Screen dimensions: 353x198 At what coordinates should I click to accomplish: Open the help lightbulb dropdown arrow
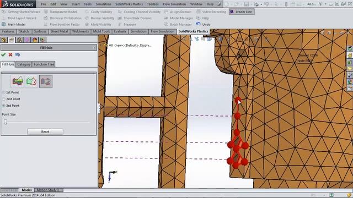(x=325, y=4)
